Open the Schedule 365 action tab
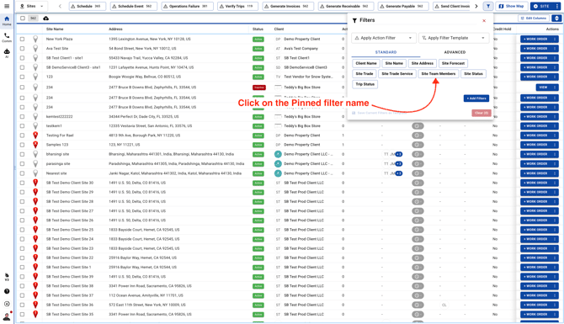 pos(87,6)
